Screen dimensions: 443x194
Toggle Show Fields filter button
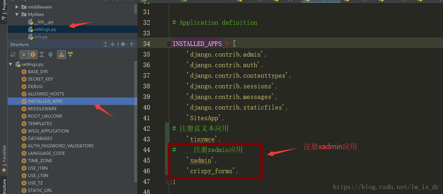[33, 54]
